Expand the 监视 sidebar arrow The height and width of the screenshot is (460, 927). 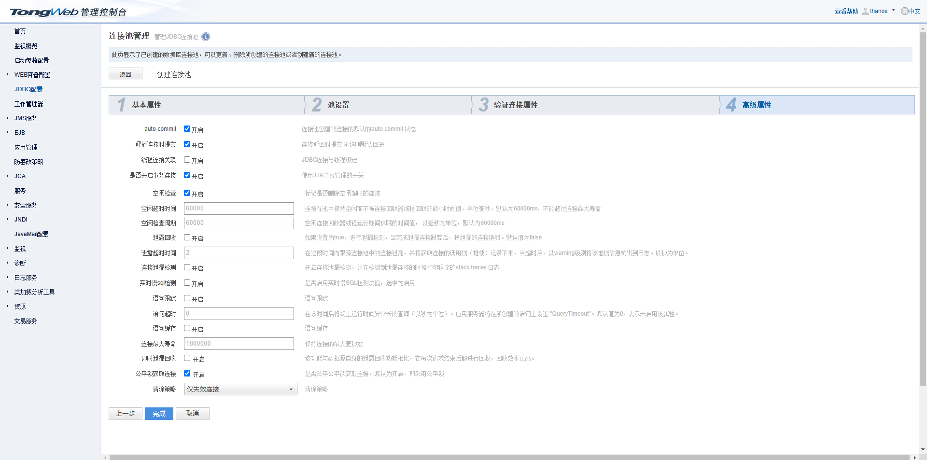point(7,249)
